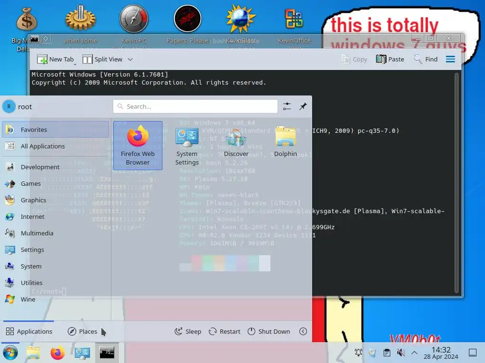This screenshot has height=363, width=485.
Task: Open the Development category
Action: pos(55,167)
